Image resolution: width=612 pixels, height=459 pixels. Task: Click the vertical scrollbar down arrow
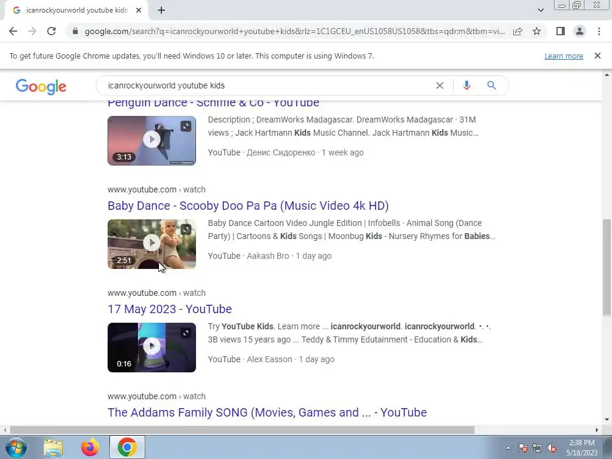click(x=607, y=420)
